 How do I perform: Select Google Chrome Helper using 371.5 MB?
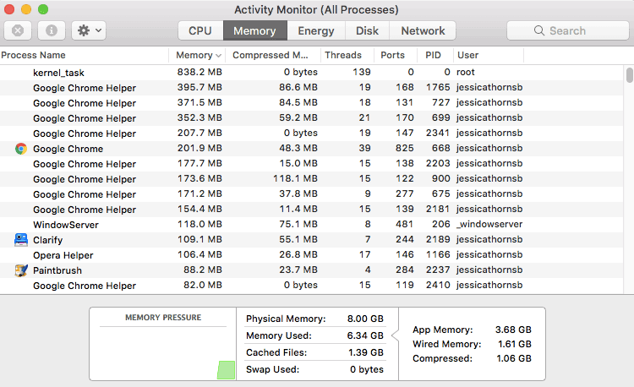[x=311, y=103]
